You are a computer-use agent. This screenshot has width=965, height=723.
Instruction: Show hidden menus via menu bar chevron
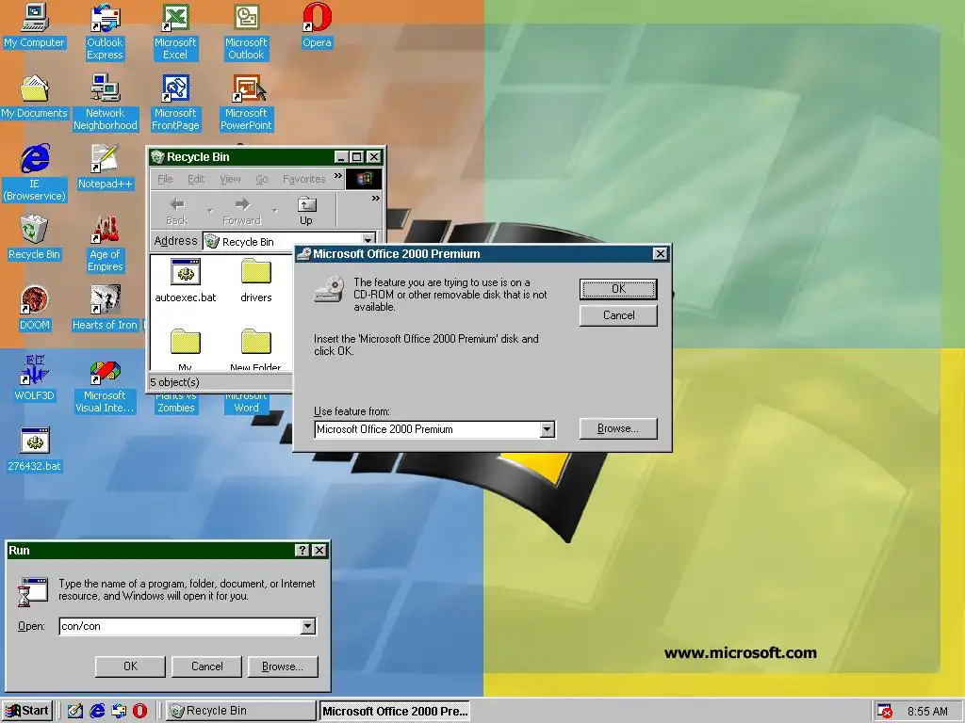pos(338,176)
